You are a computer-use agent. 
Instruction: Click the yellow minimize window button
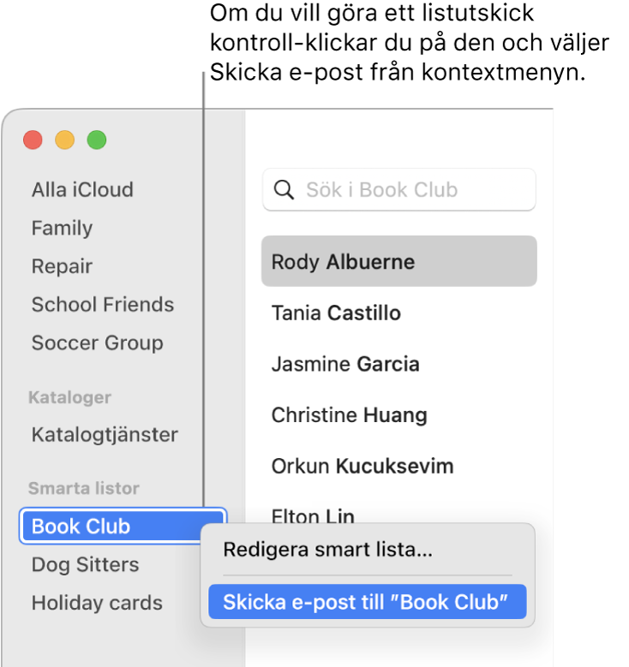[x=65, y=140]
